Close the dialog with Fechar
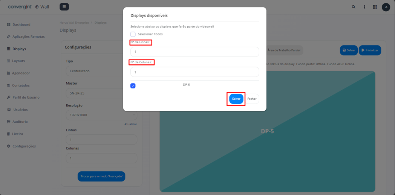 (x=252, y=99)
